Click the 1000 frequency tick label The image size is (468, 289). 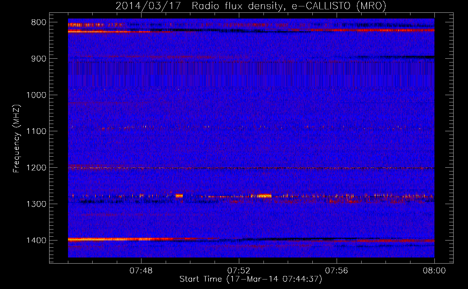(x=36, y=95)
